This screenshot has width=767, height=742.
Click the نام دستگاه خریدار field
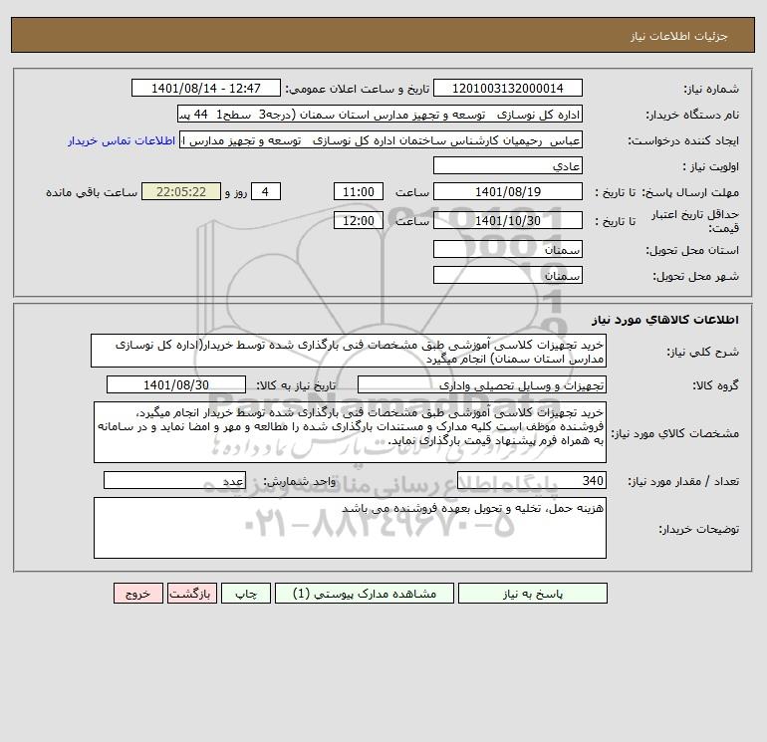tap(380, 115)
